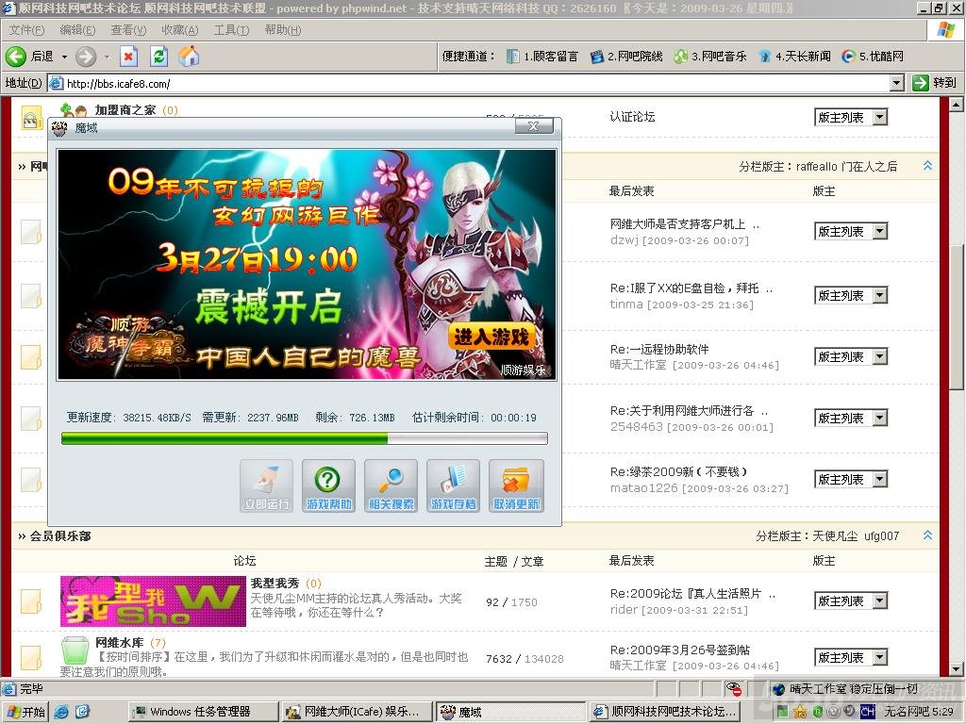The width and height of the screenshot is (966, 724).
Task: Click the Forward arrow toolbar icon
Action: coord(86,57)
